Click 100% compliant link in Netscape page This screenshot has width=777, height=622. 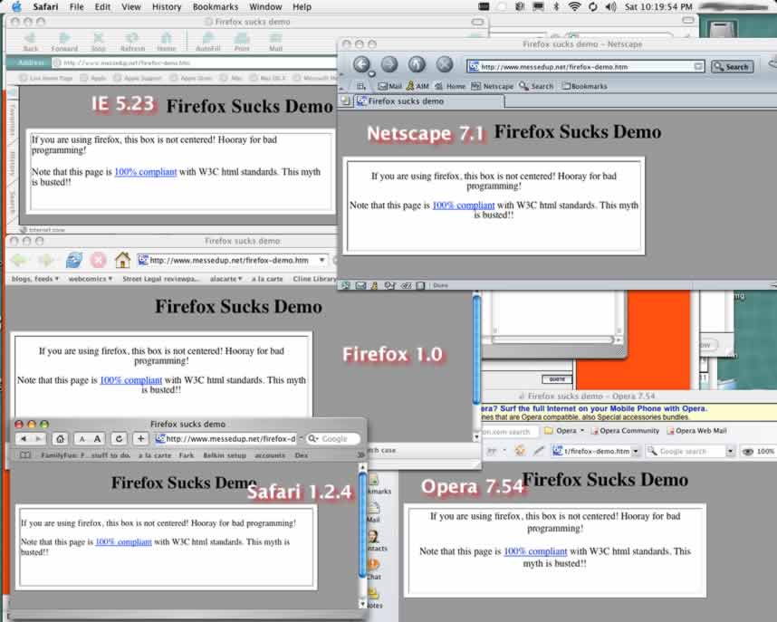(x=464, y=206)
